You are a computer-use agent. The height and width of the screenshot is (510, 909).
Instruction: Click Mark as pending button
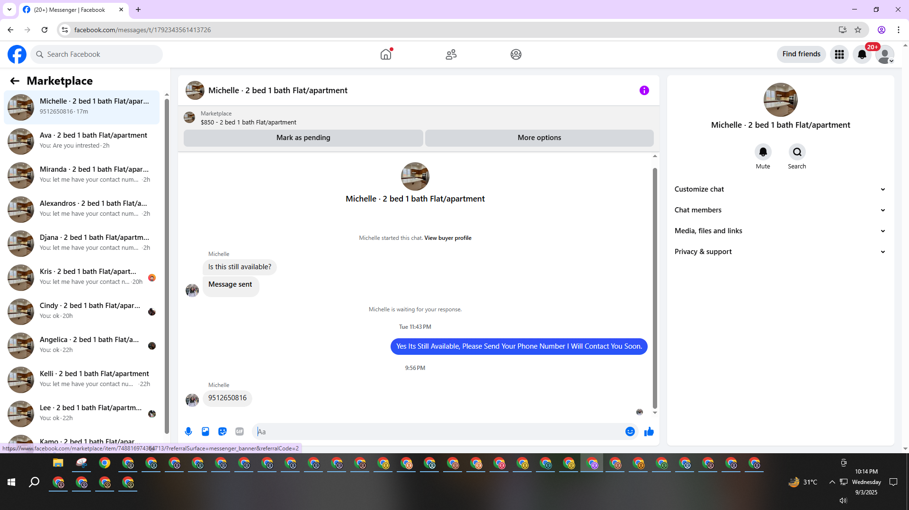pyautogui.click(x=303, y=138)
